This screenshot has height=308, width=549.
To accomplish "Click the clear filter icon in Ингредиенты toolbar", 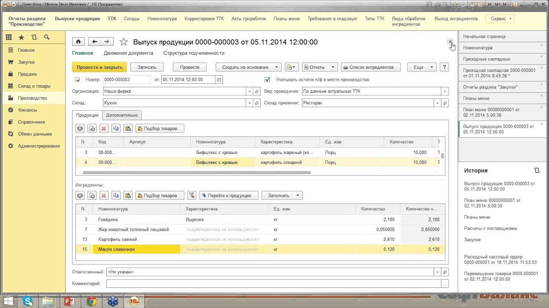I will [192, 195].
